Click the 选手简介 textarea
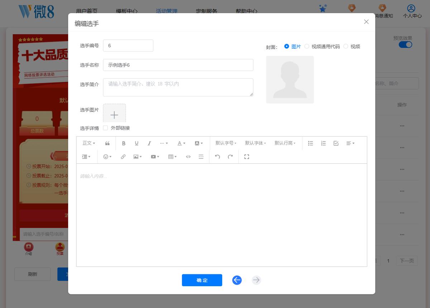The height and width of the screenshot is (308, 430). point(178,88)
